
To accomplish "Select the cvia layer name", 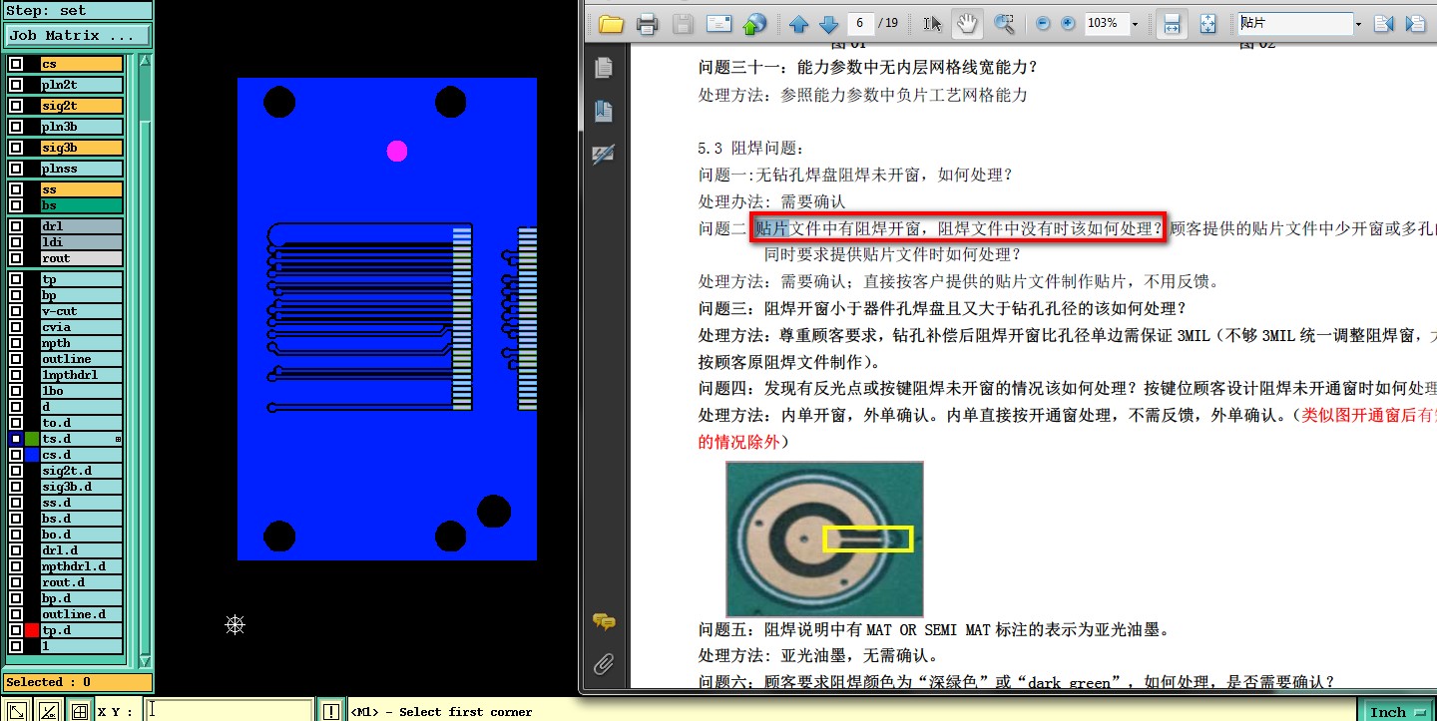I will coord(82,327).
